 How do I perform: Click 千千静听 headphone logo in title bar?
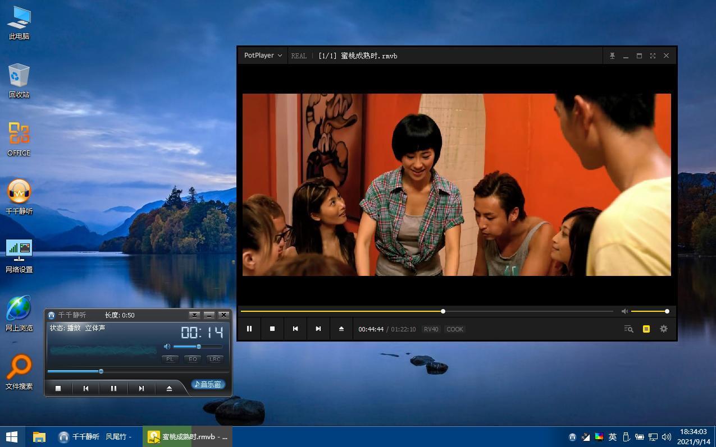52,315
